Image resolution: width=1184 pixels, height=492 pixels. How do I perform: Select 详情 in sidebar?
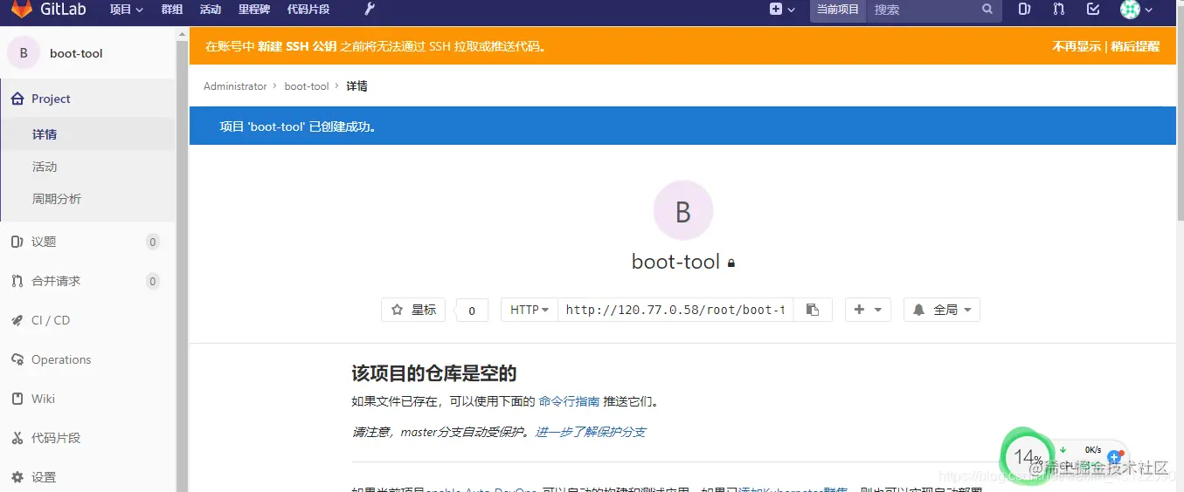tap(87, 134)
